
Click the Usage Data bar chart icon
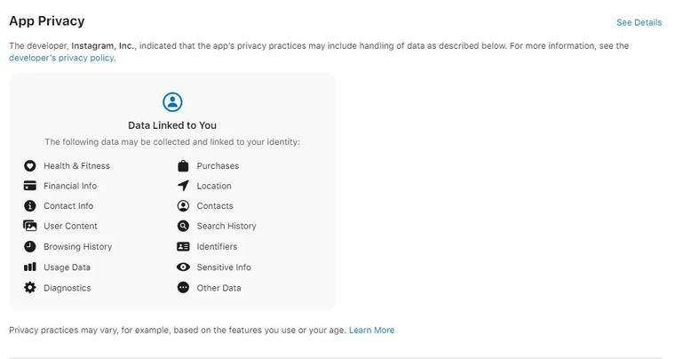pos(29,267)
